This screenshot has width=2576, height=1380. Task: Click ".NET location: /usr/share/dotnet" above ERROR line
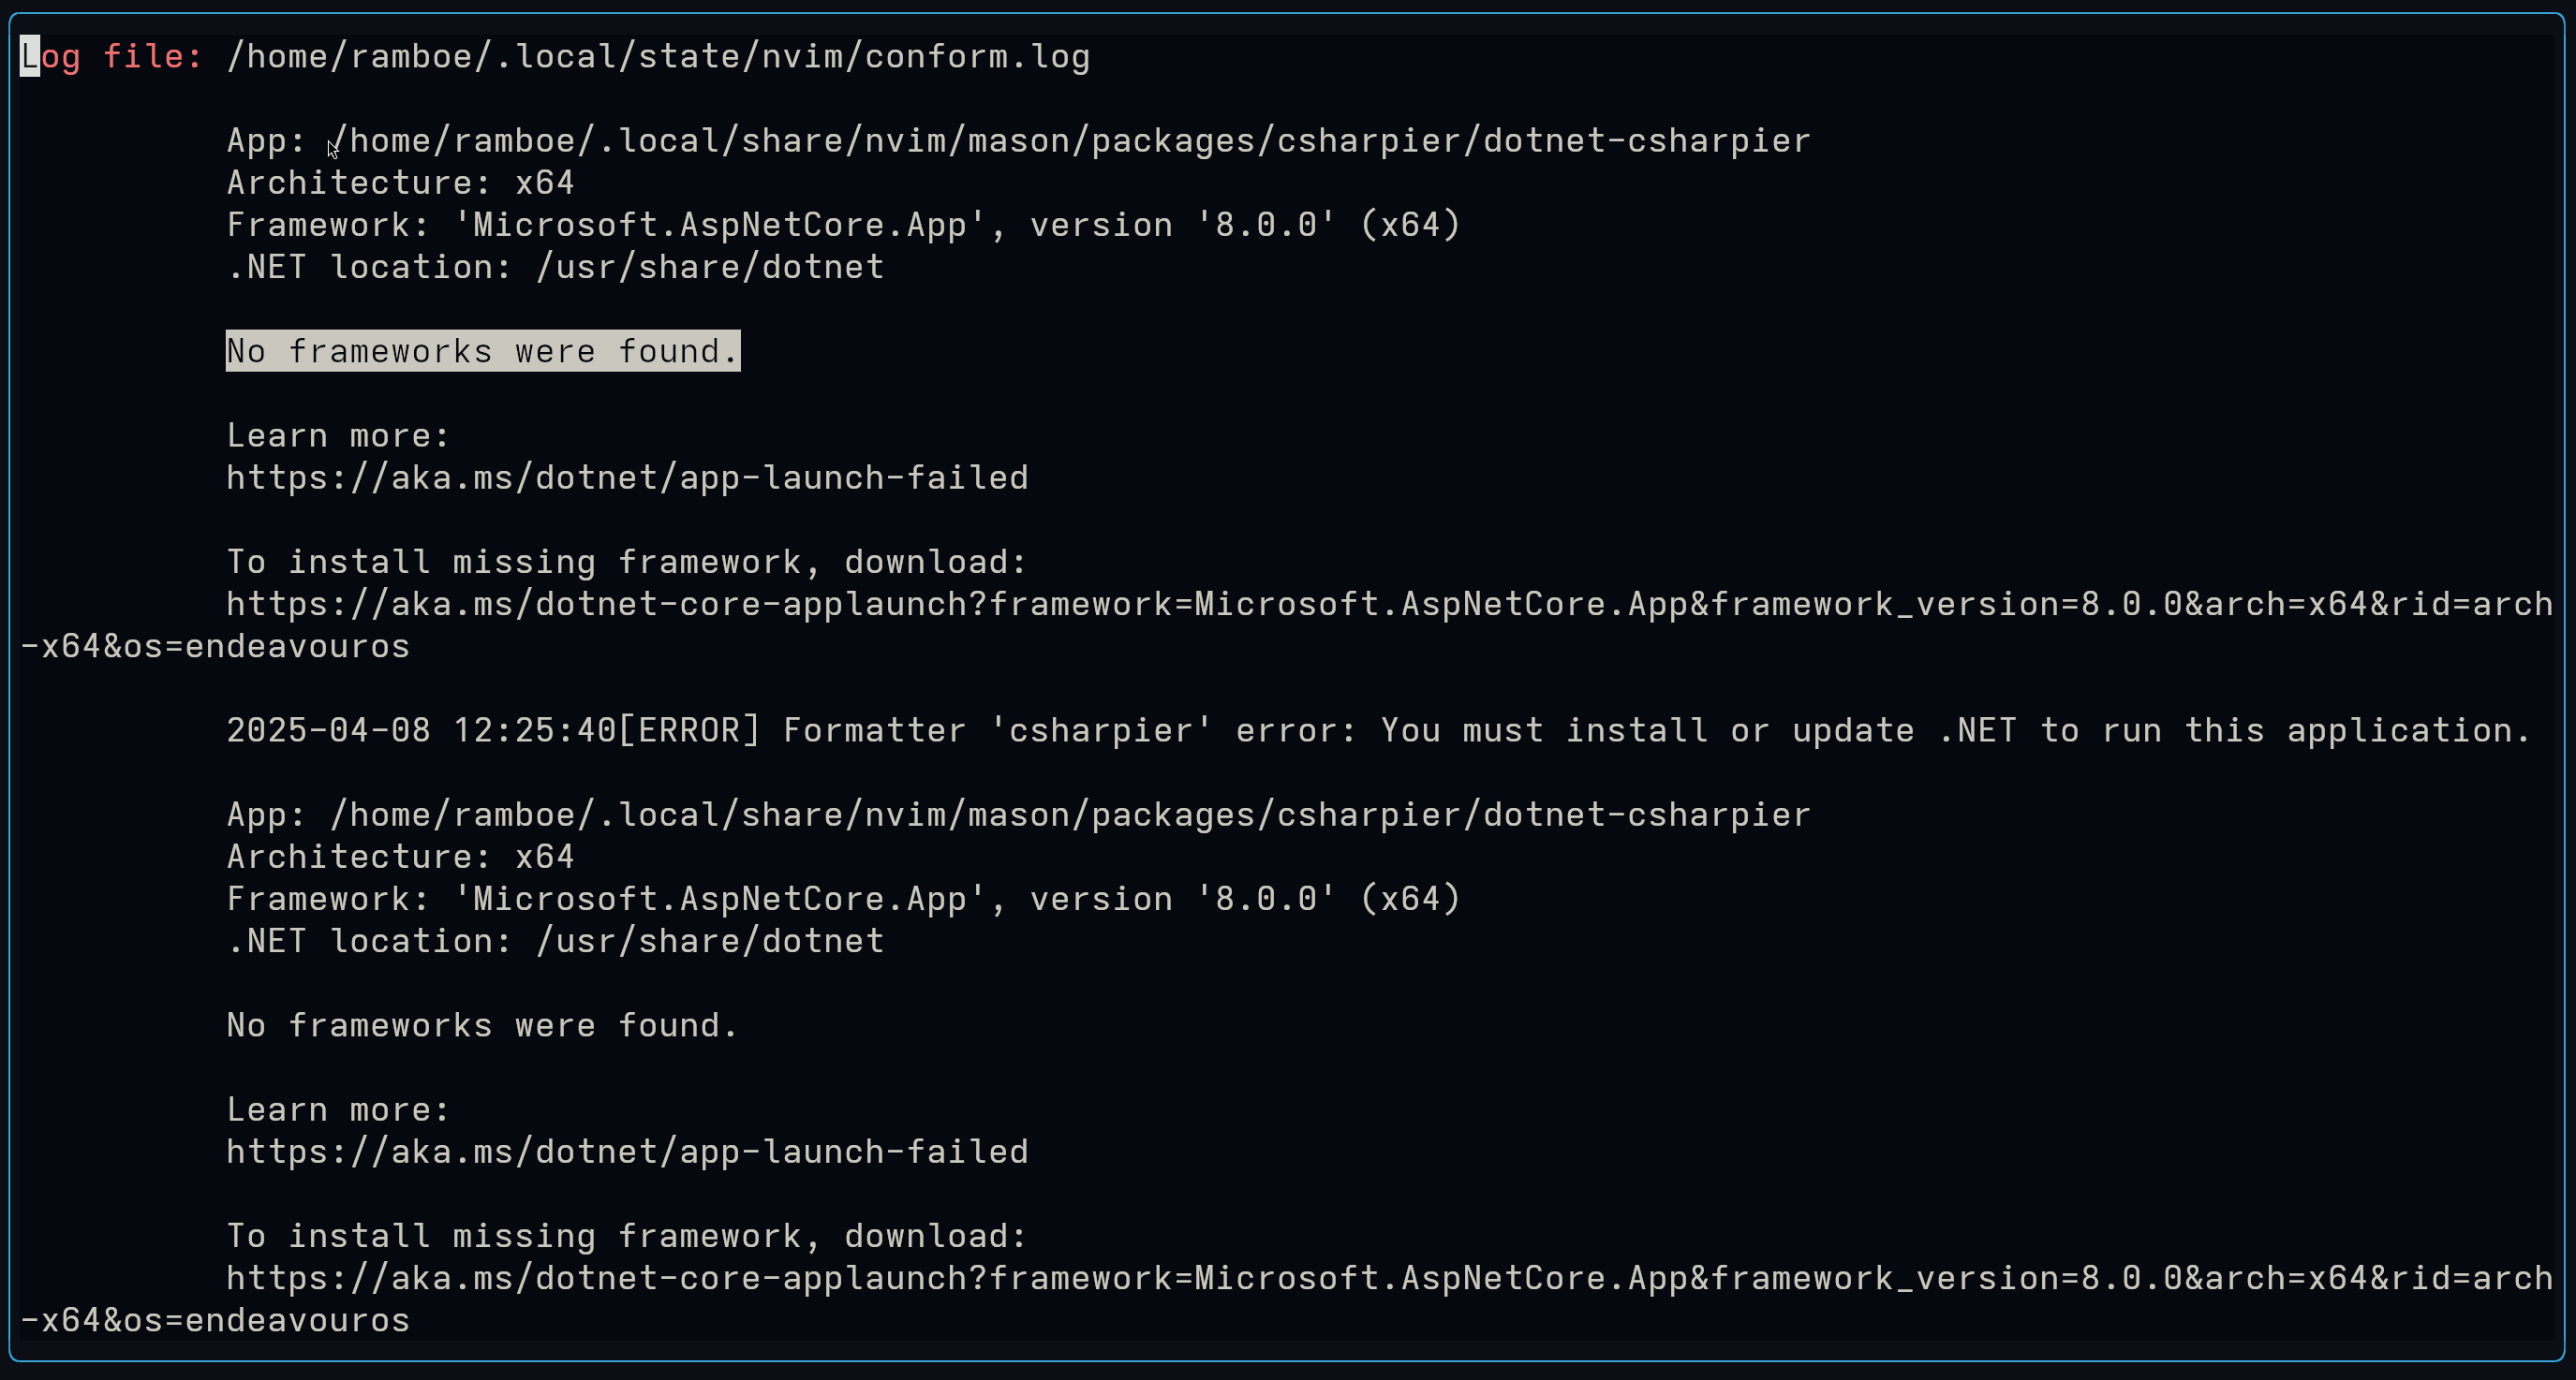555,267
